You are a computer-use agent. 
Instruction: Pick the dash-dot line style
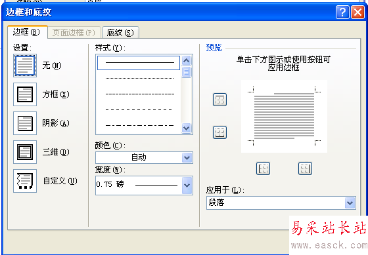(x=139, y=125)
